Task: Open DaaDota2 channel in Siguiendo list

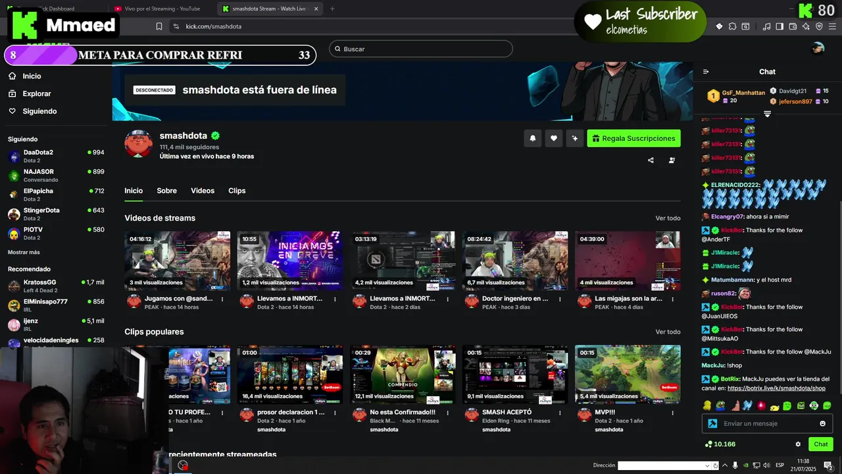Action: pos(56,156)
